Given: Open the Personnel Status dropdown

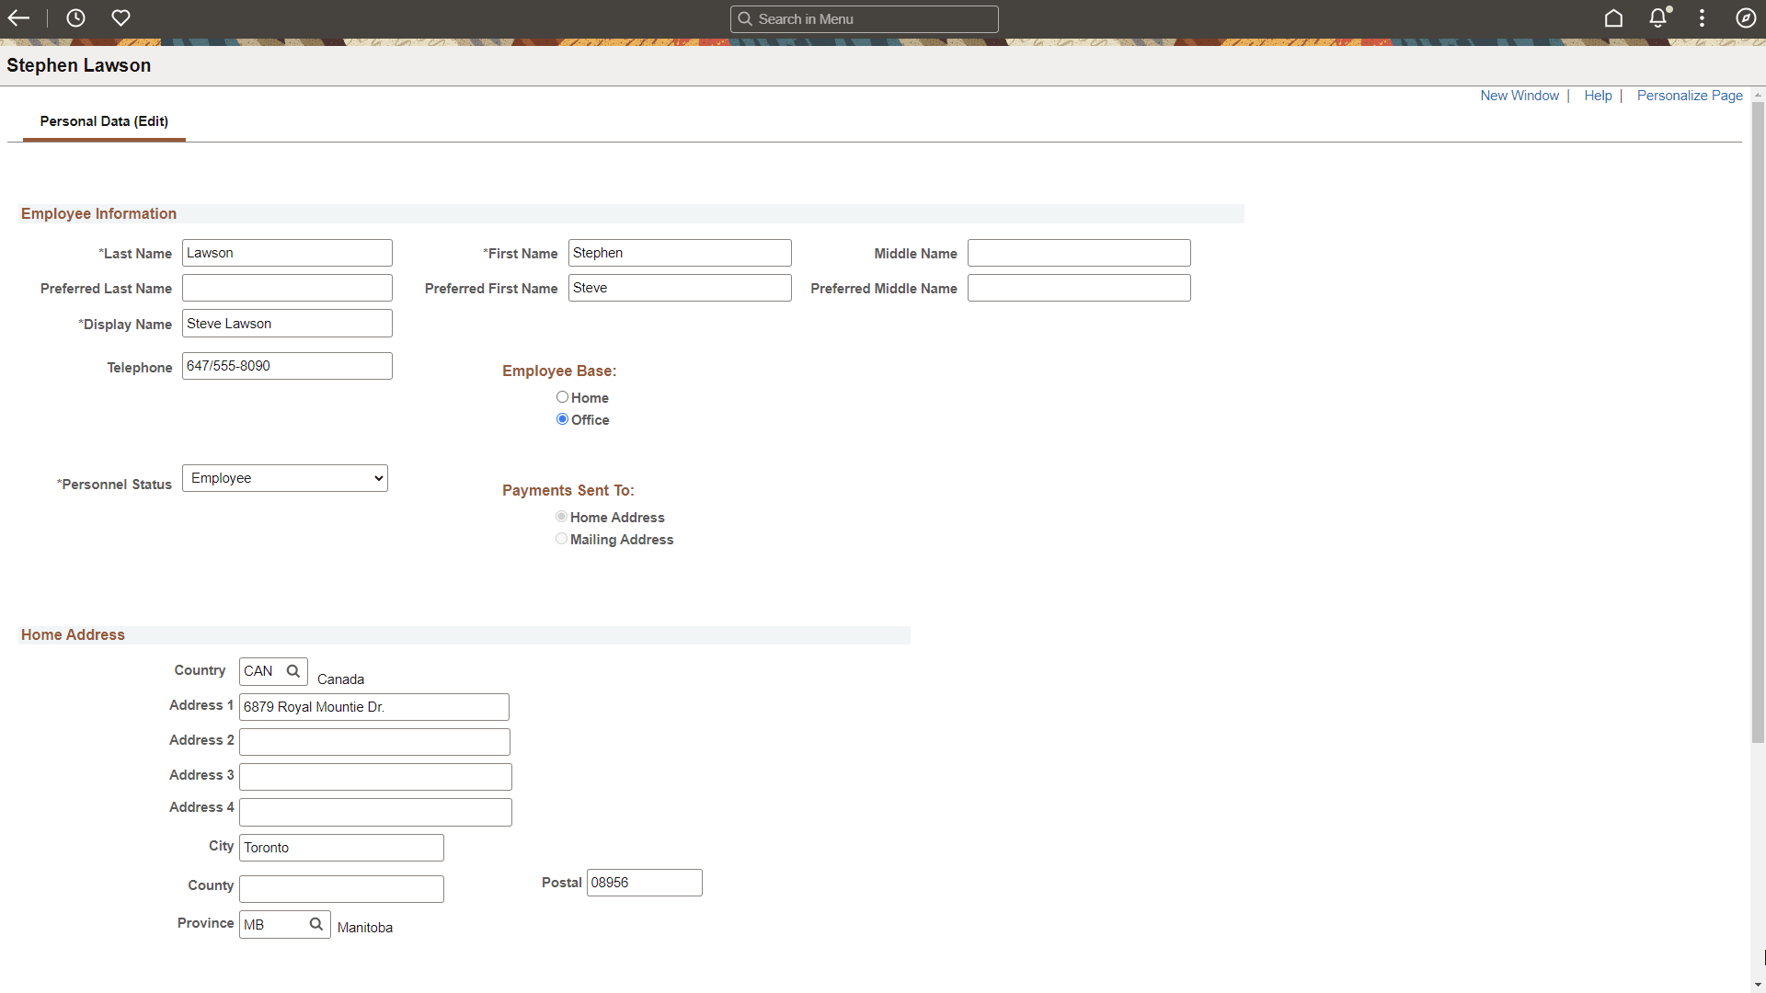Looking at the screenshot, I should [377, 478].
